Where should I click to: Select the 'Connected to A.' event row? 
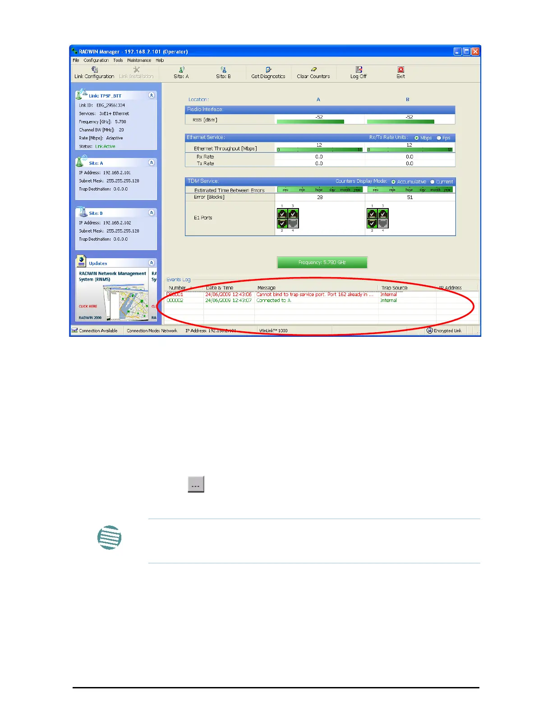tap(321, 300)
